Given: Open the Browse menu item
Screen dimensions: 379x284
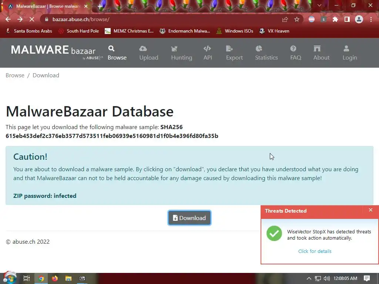Looking at the screenshot, I should pyautogui.click(x=117, y=53).
